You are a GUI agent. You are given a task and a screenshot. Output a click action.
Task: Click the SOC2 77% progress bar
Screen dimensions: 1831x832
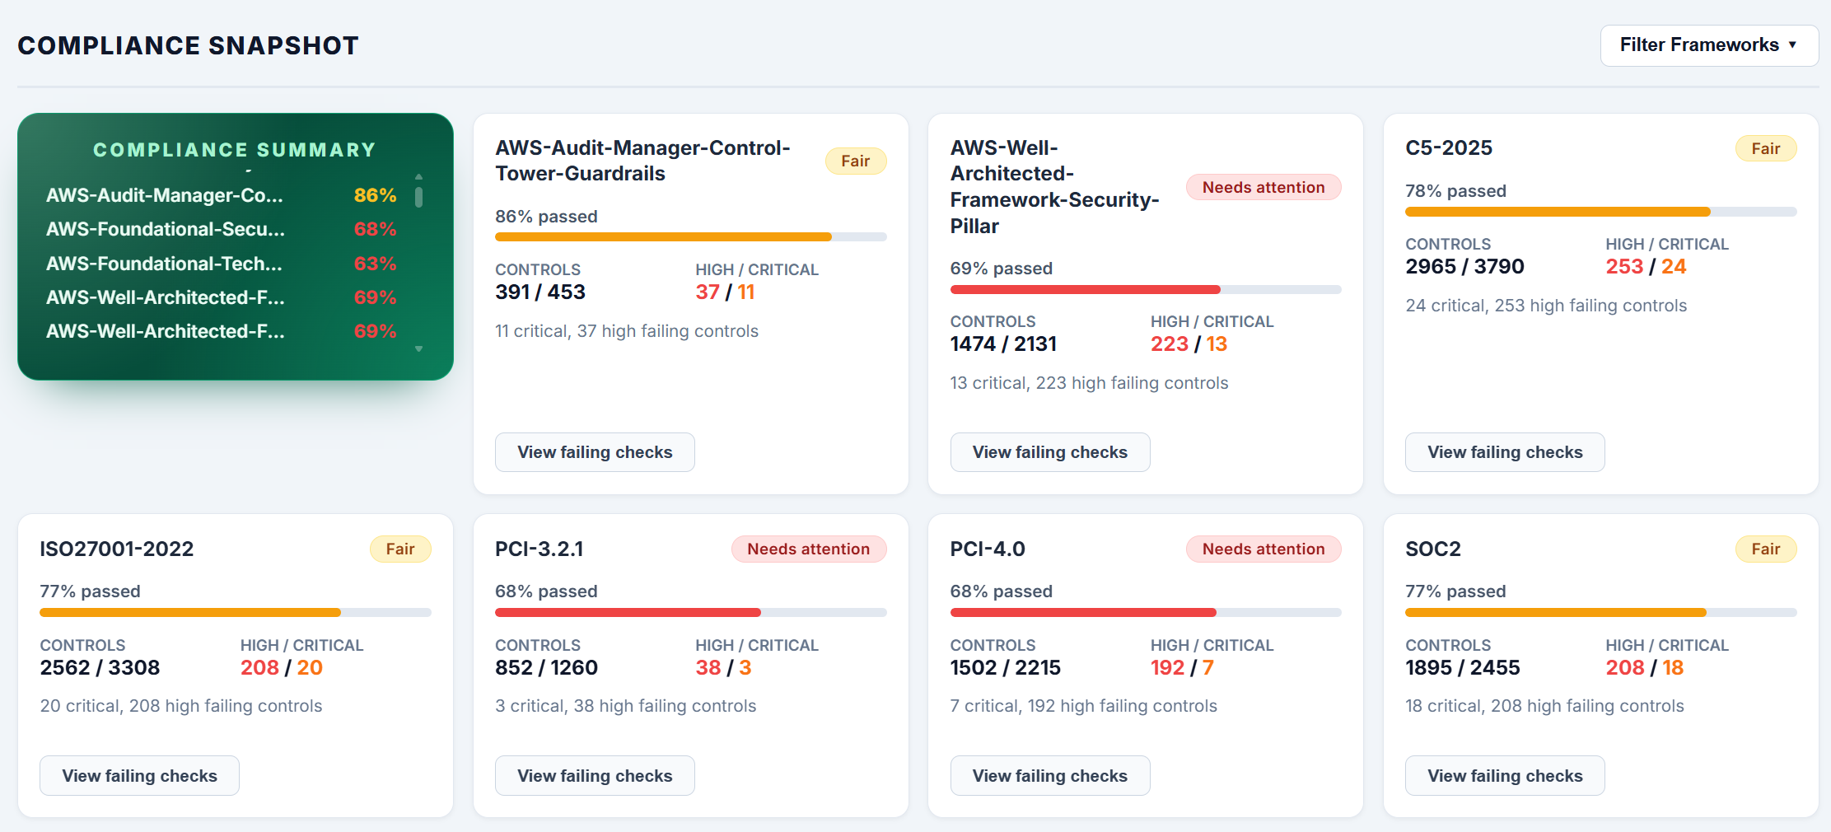click(x=1600, y=613)
